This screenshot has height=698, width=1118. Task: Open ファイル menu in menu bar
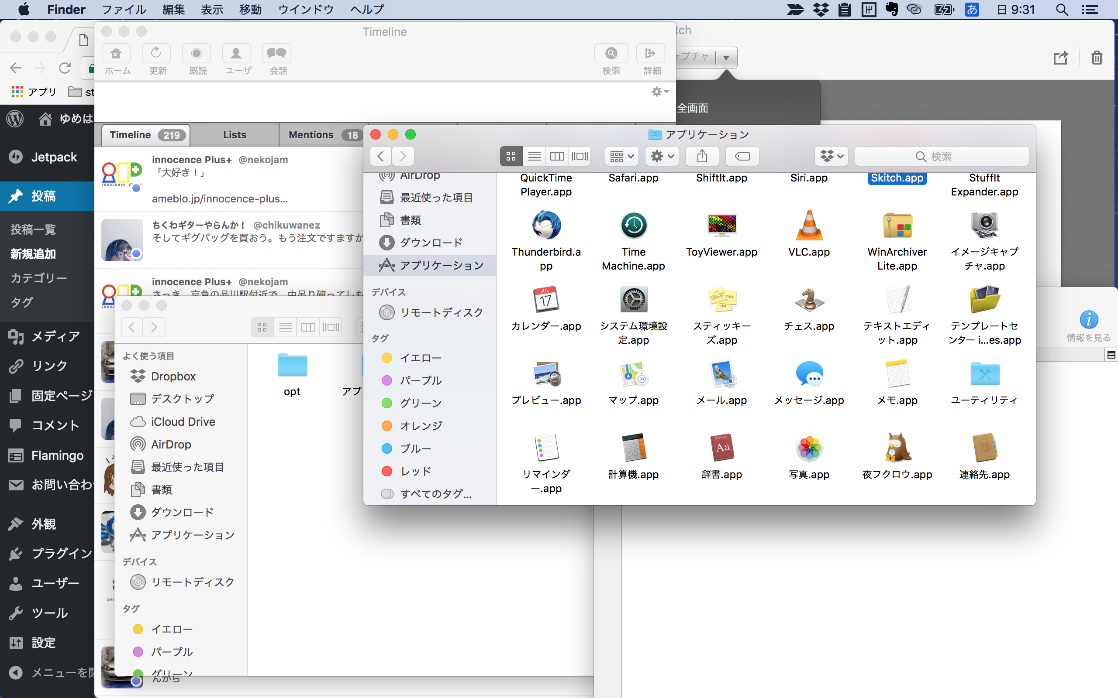point(123,10)
